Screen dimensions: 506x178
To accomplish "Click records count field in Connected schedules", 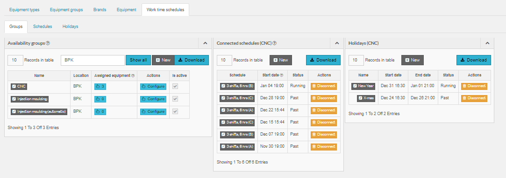I will coord(225,60).
